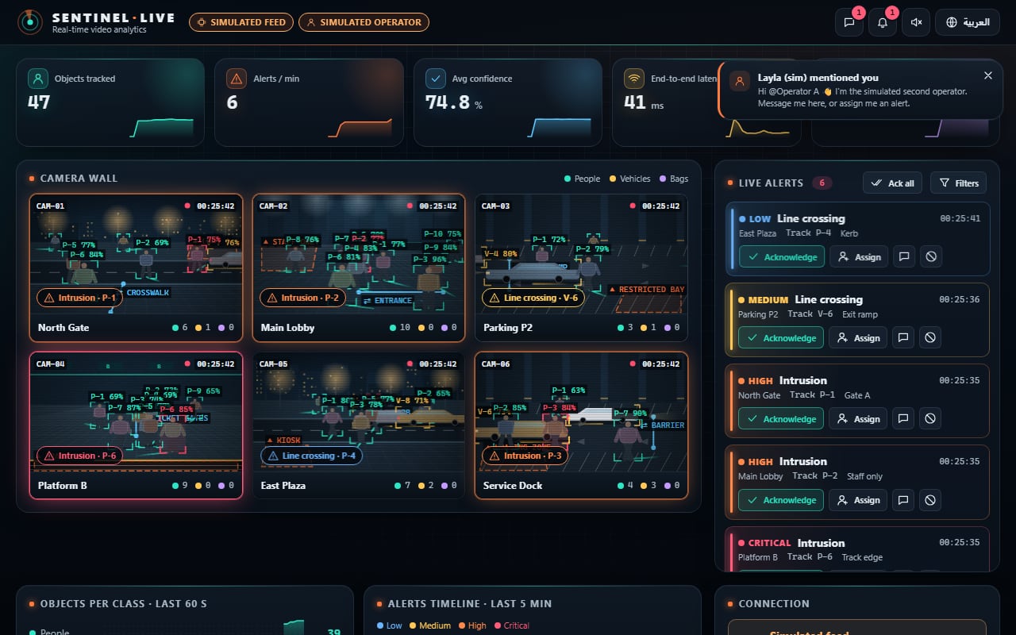1016x635 pixels.
Task: Open comment icon on North Gate Intrusion alert
Action: (x=902, y=419)
